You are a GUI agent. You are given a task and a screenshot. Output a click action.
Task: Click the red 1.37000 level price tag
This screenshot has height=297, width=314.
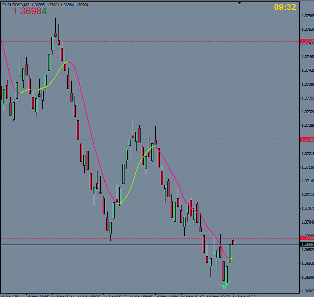(307, 238)
